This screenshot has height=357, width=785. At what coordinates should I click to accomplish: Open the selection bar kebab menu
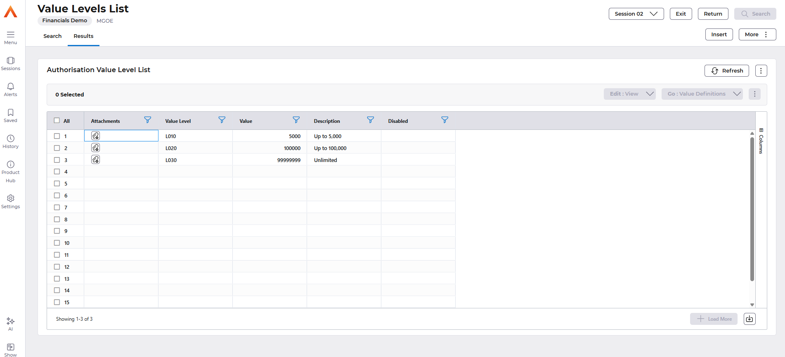coord(754,94)
